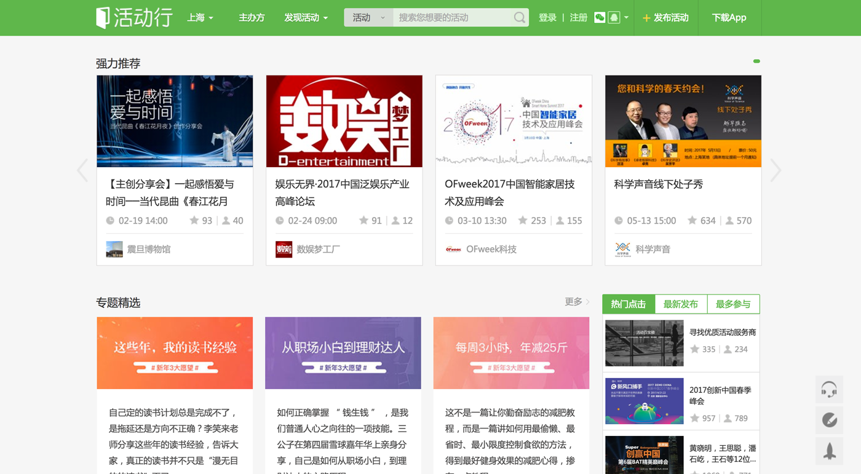The width and height of the screenshot is (861, 474).
Task: Select the 热门点击 tab
Action: point(629,304)
